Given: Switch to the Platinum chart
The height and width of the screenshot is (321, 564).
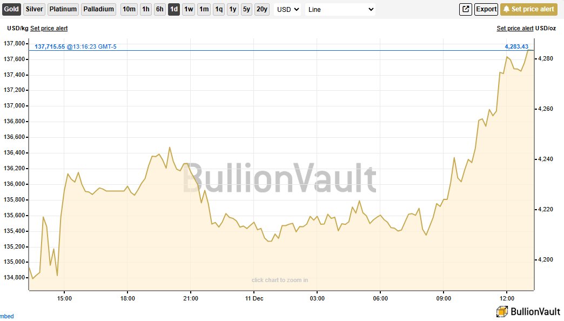Looking at the screenshot, I should tap(63, 9).
